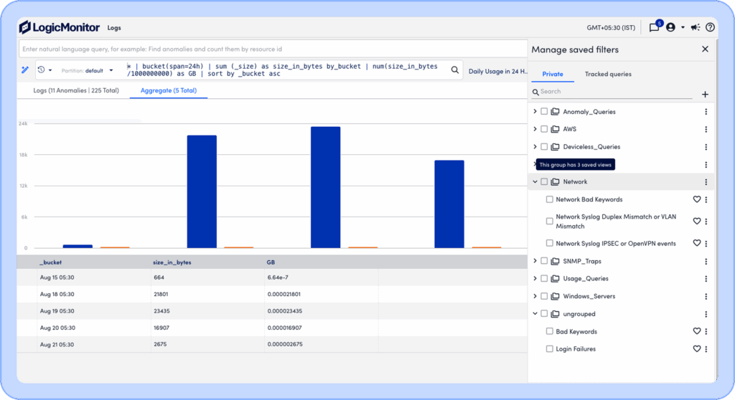This screenshot has height=400, width=735.
Task: Close the Manage saved filters panel
Action: coord(705,49)
